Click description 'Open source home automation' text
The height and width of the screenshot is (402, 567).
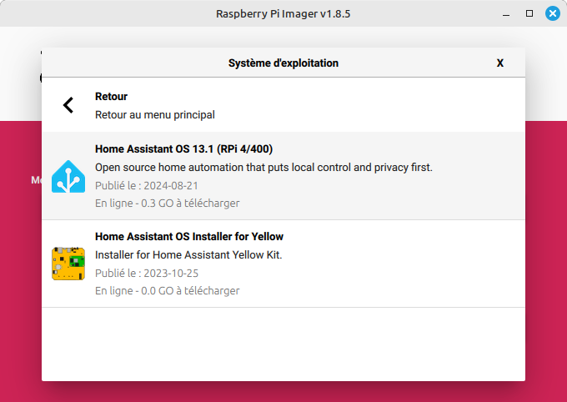tap(263, 167)
